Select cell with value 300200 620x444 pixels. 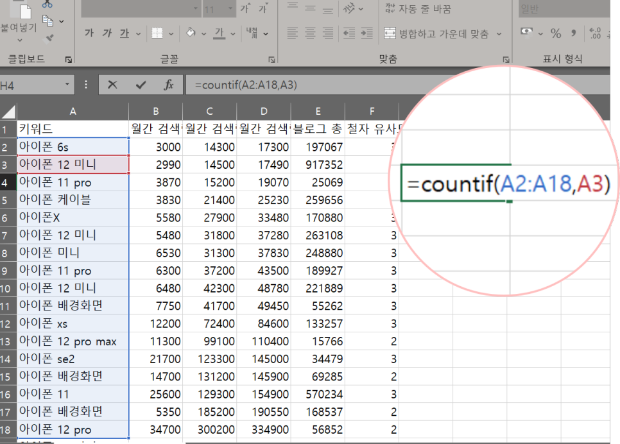tap(210, 429)
